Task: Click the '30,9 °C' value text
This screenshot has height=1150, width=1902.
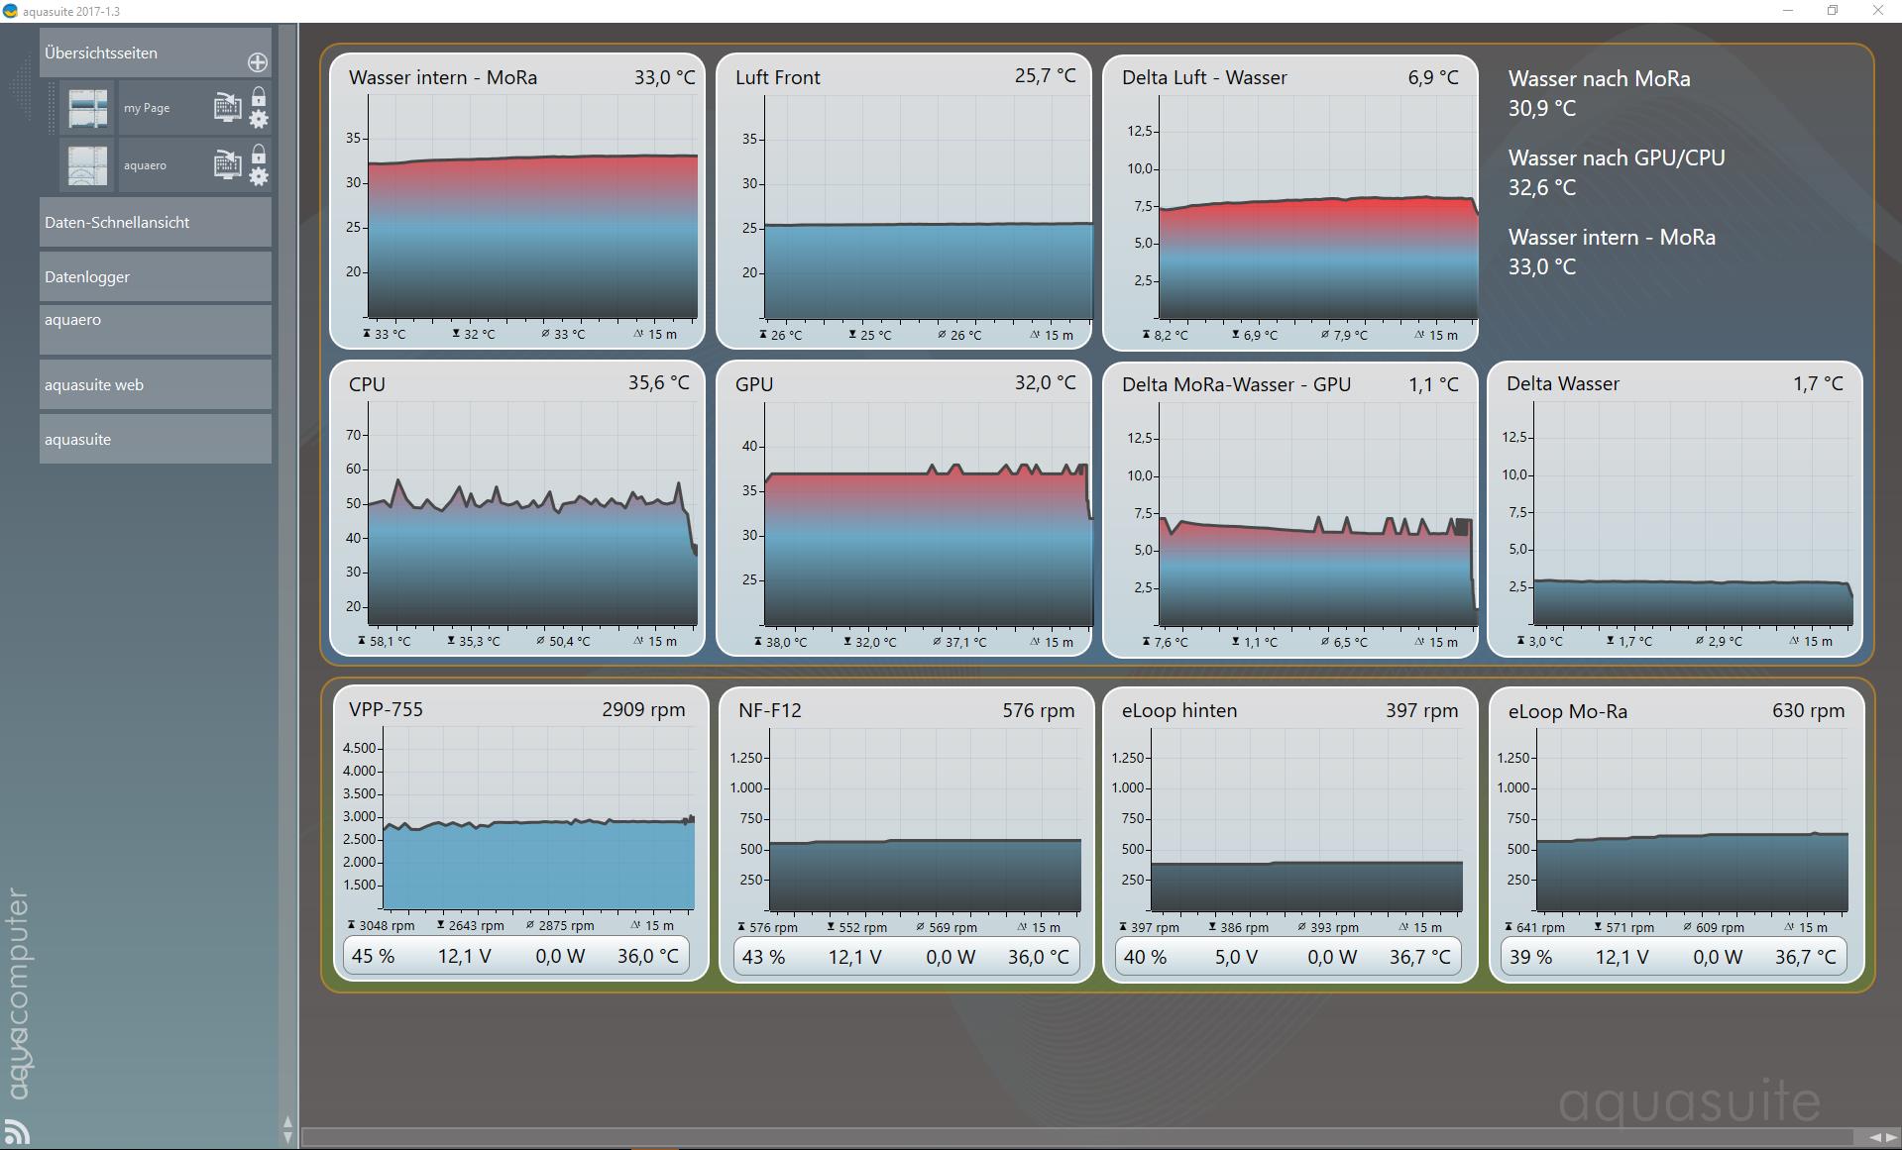Action: pos(1542,109)
